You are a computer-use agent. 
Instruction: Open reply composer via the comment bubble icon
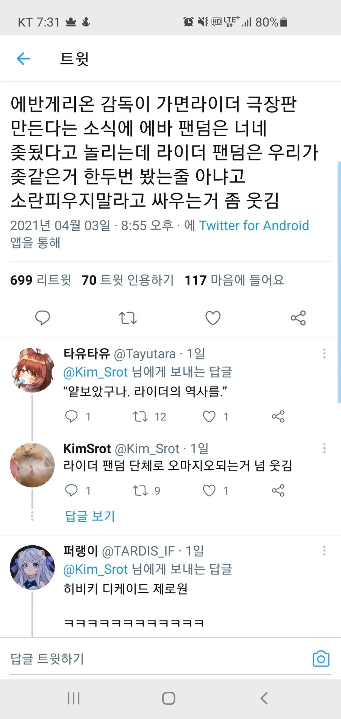coord(42,318)
